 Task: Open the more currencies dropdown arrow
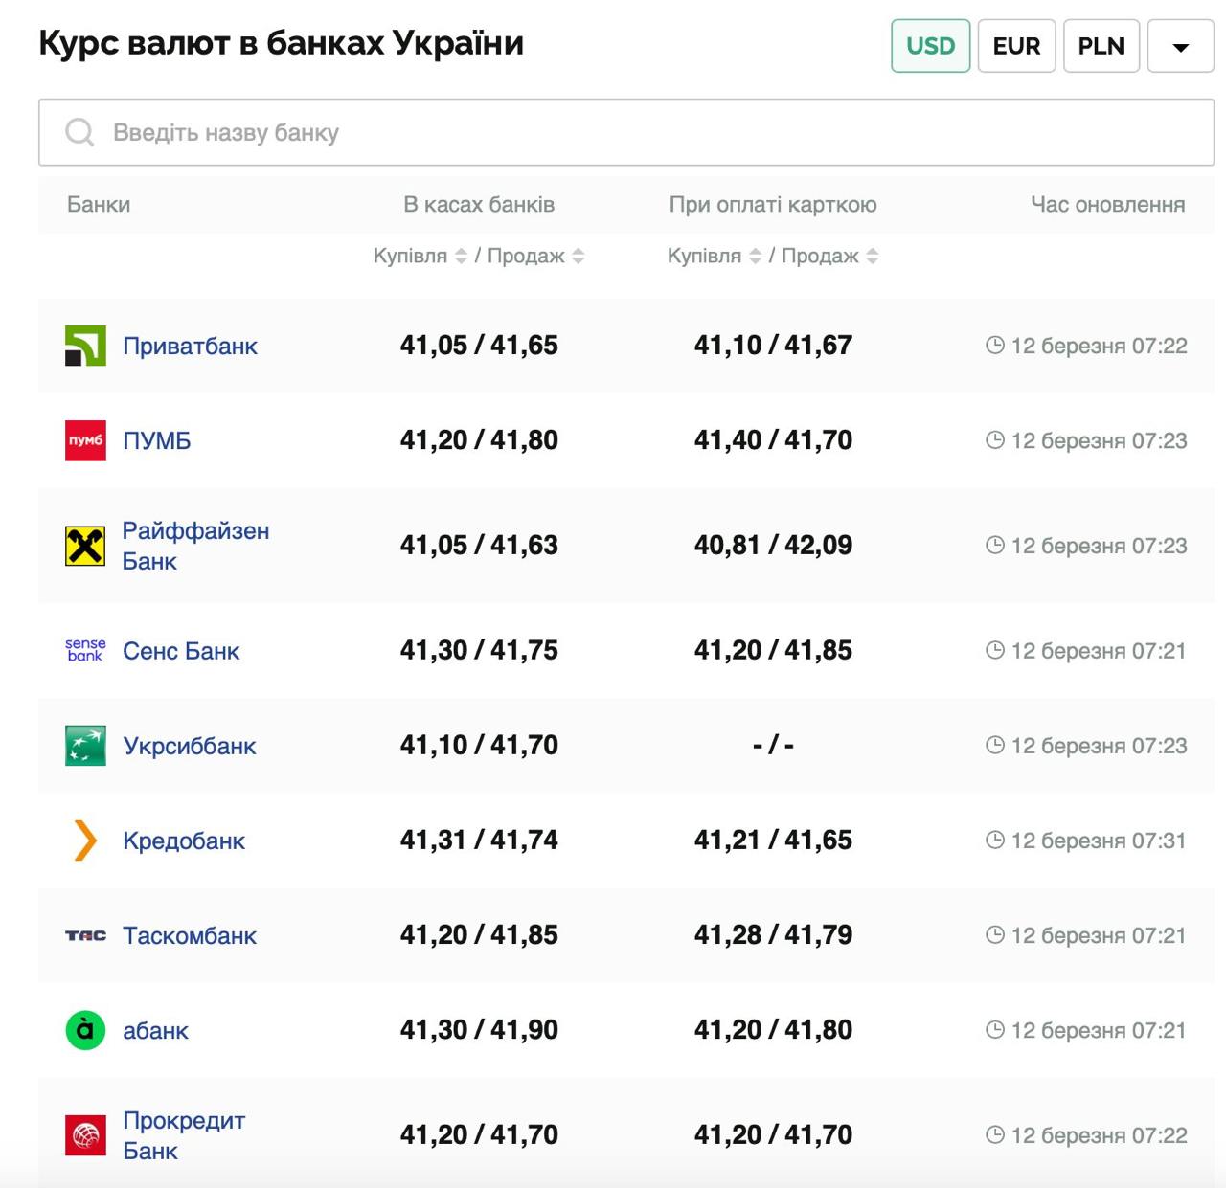click(x=1180, y=46)
